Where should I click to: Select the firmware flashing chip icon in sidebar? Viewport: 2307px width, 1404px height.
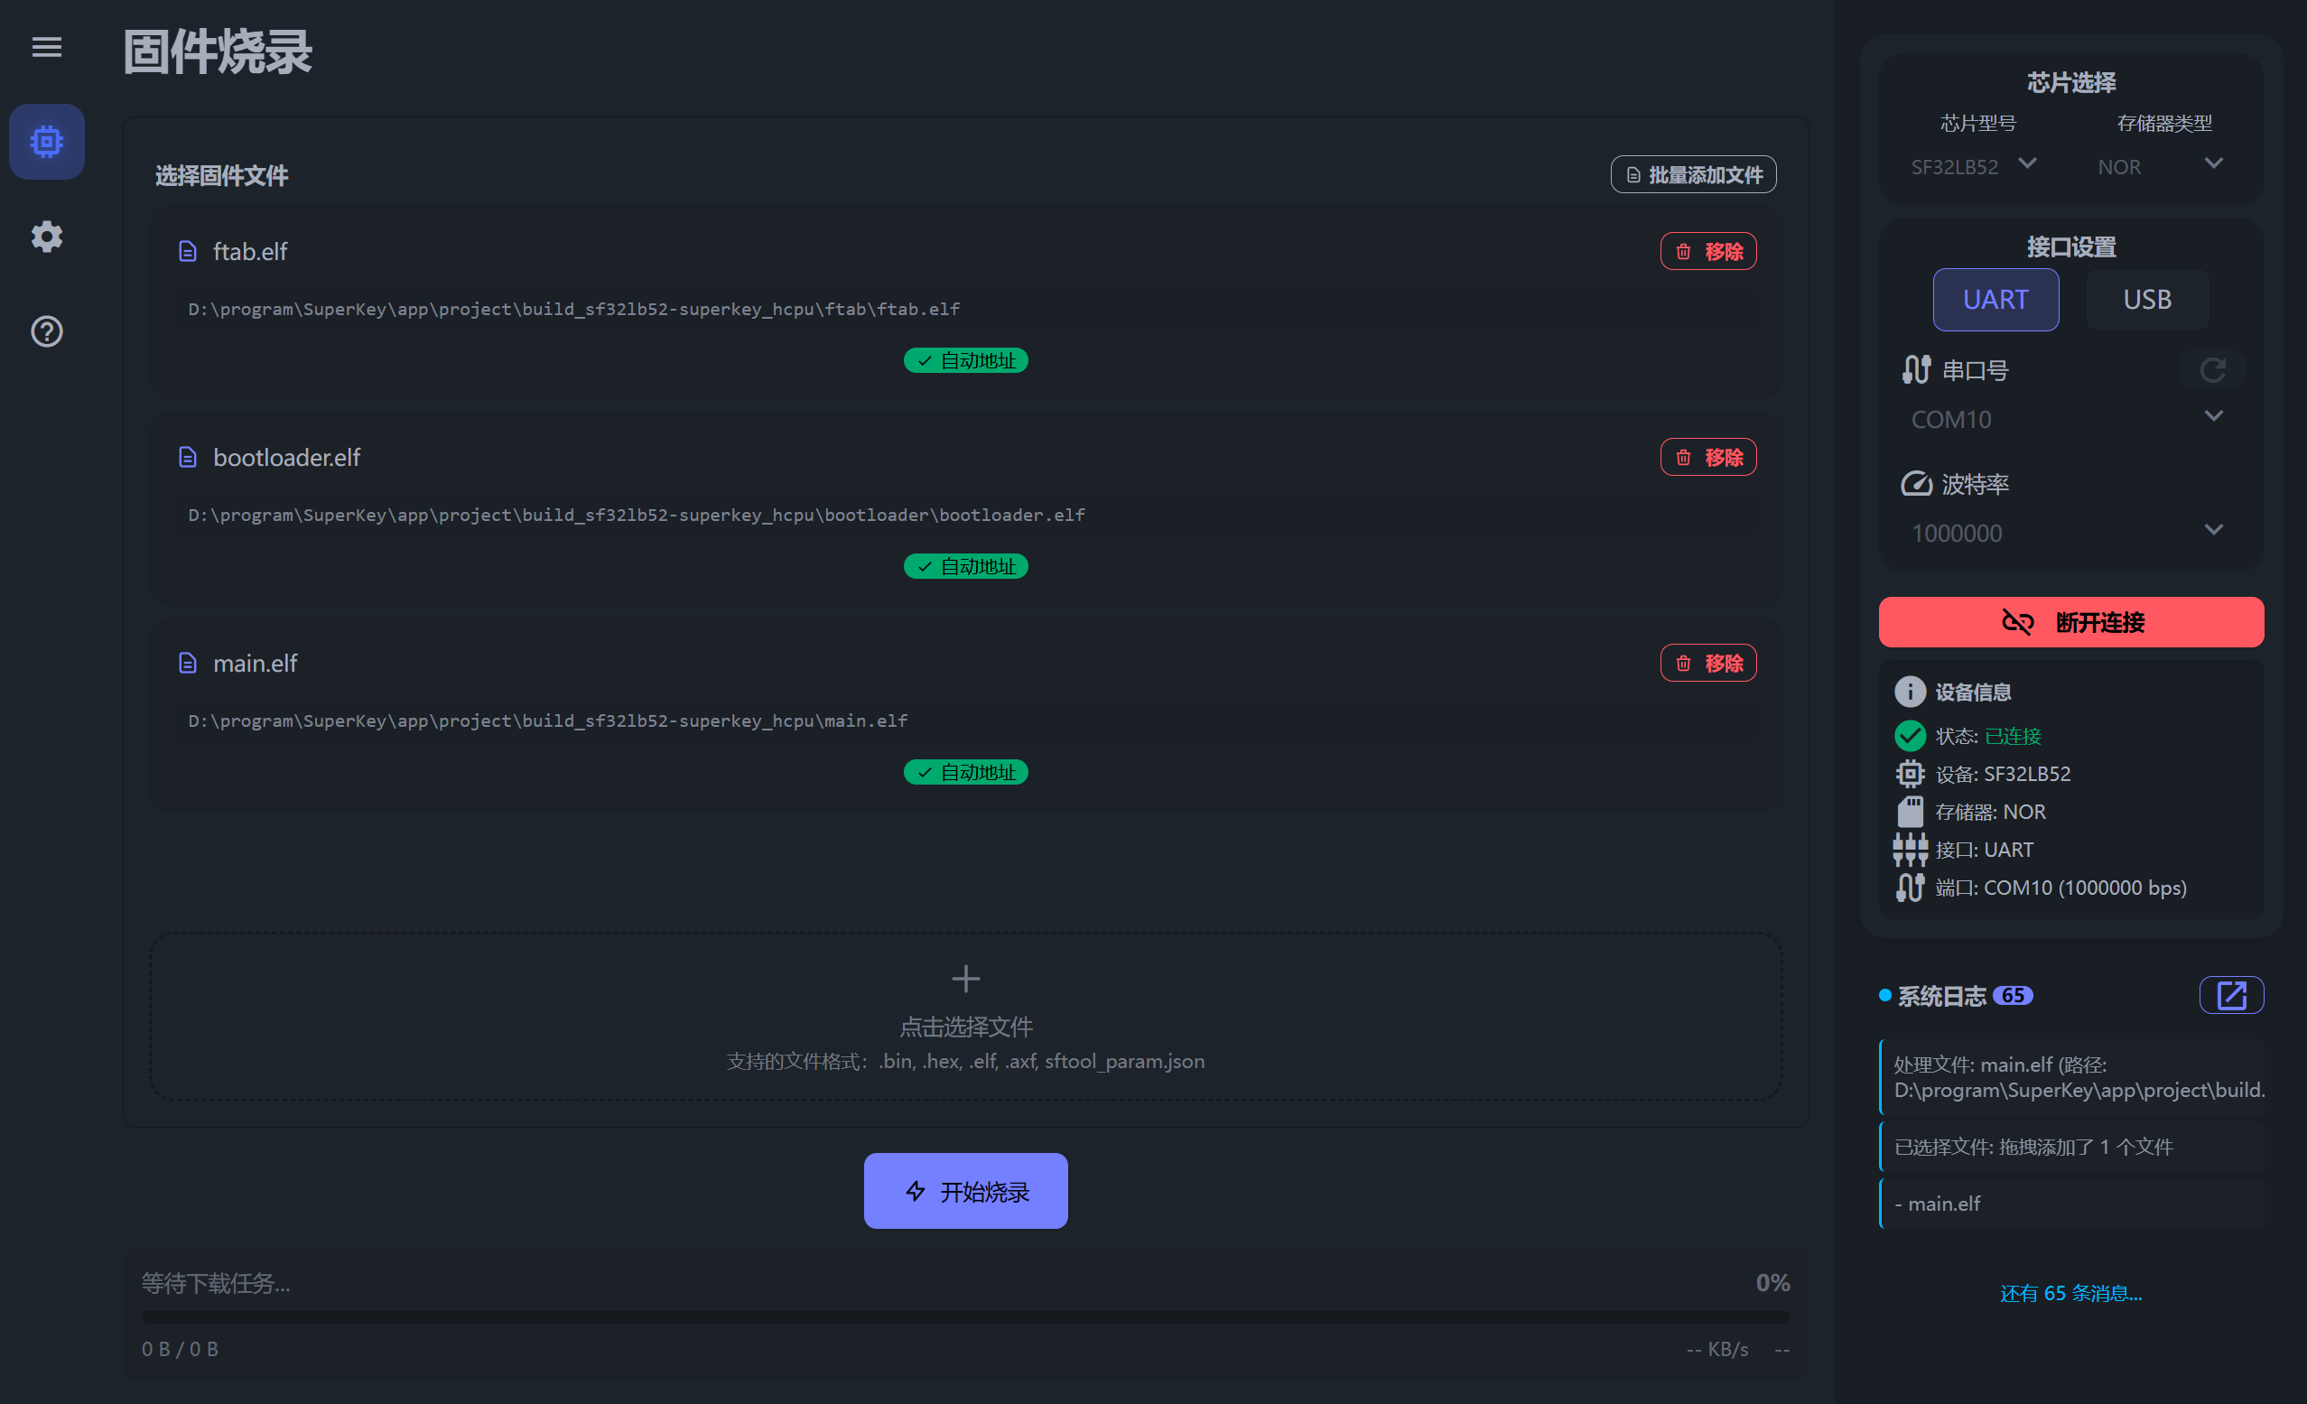pyautogui.click(x=47, y=142)
